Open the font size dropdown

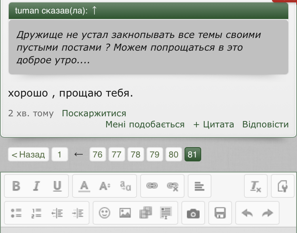tap(105, 186)
